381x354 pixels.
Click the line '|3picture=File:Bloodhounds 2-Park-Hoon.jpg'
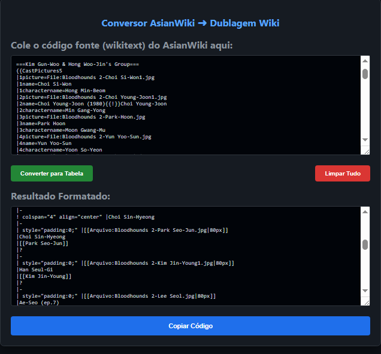click(81, 117)
